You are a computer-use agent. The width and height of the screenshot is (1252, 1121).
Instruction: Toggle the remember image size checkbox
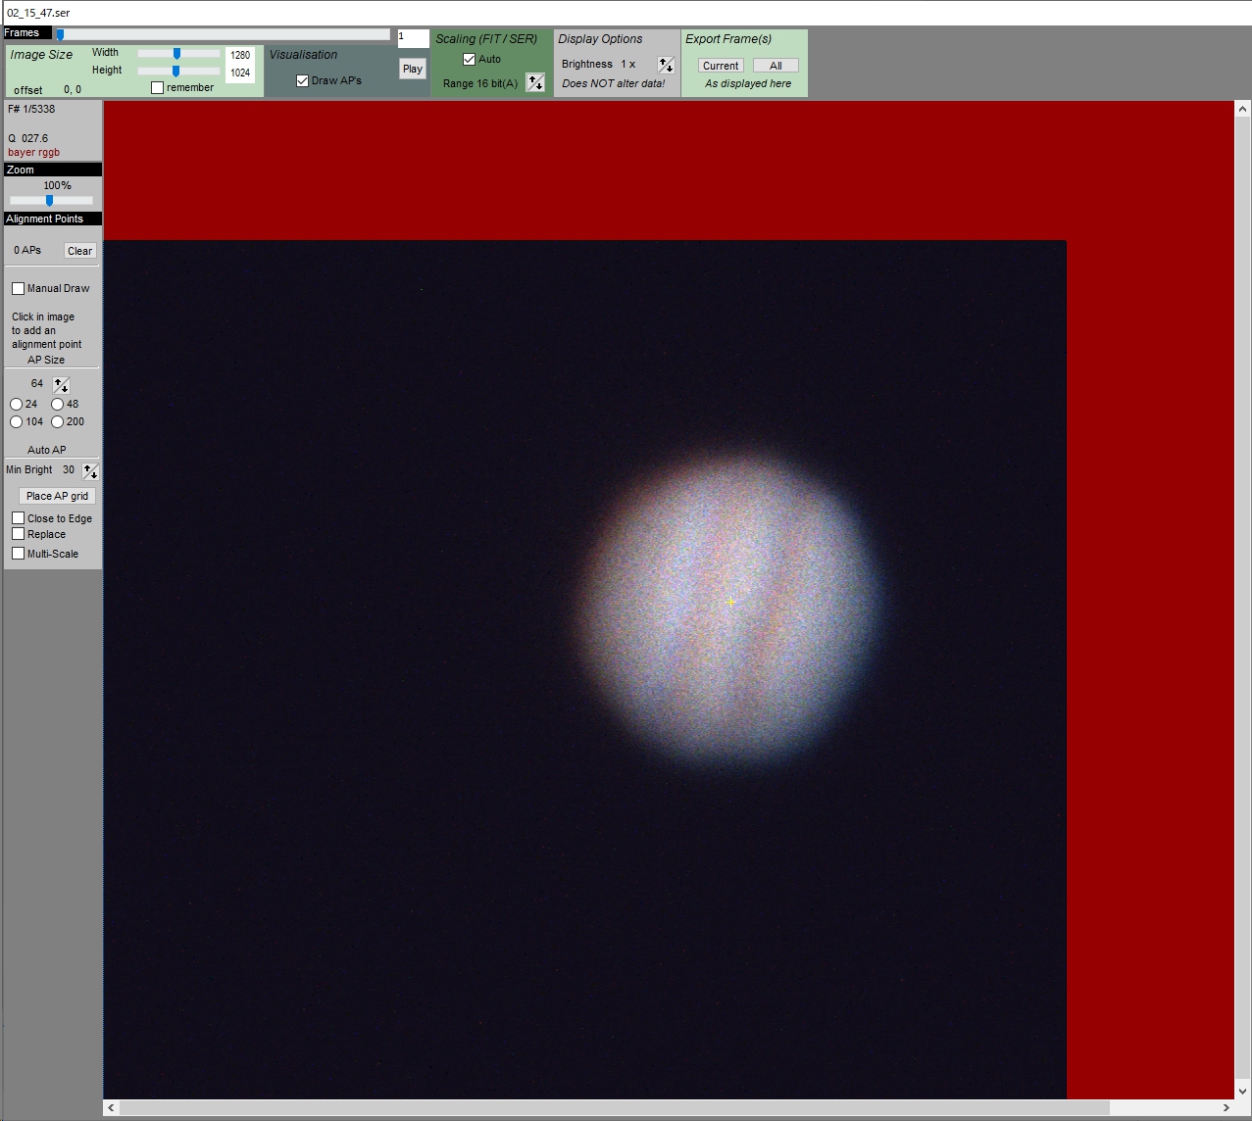pos(157,87)
